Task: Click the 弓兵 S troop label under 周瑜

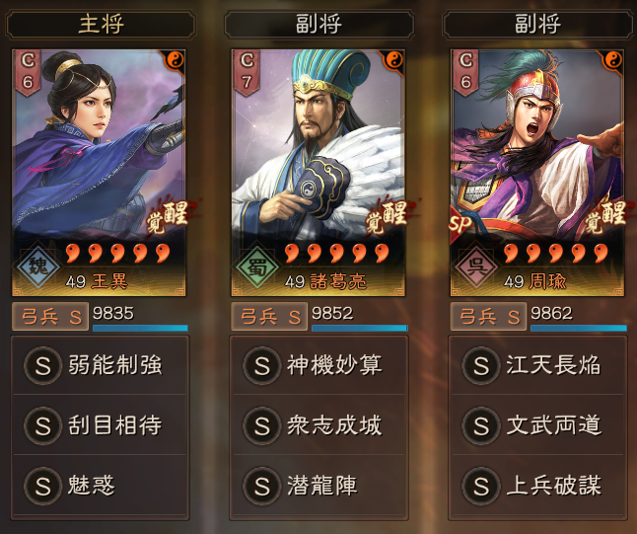Action: [488, 317]
